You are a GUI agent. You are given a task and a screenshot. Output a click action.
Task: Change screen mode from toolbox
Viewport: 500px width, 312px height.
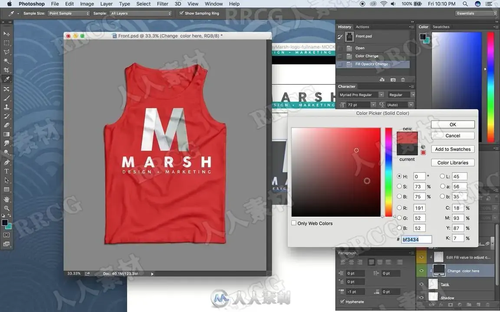pos(7,244)
